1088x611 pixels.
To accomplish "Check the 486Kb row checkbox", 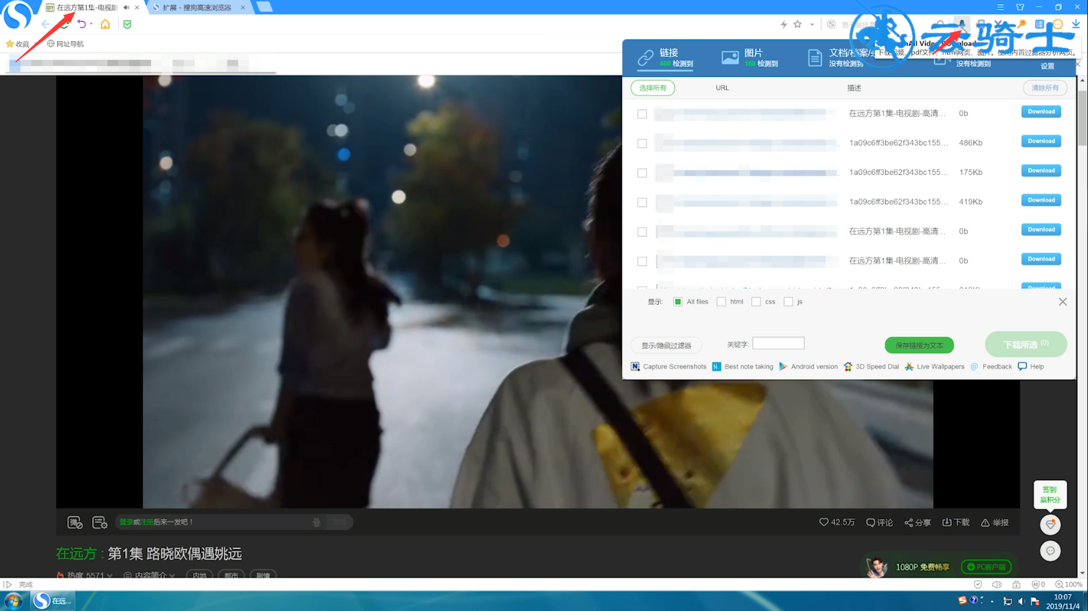I will [x=642, y=143].
